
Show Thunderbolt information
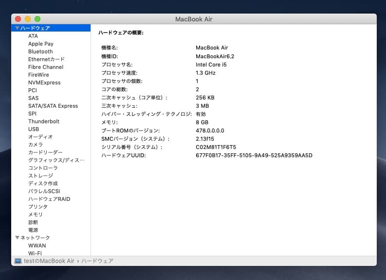(x=44, y=121)
